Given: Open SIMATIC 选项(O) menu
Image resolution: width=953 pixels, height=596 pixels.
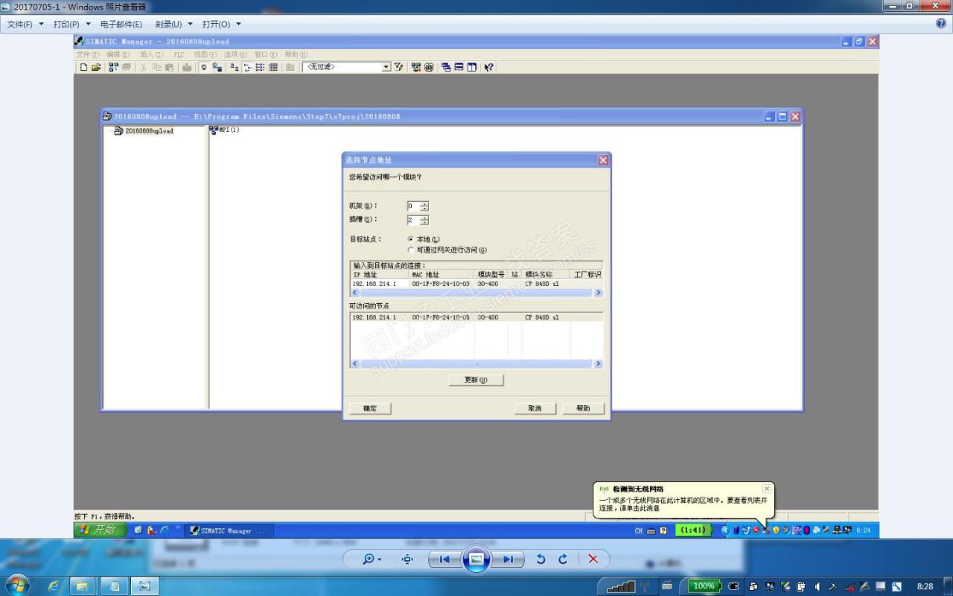Looking at the screenshot, I should 235,54.
